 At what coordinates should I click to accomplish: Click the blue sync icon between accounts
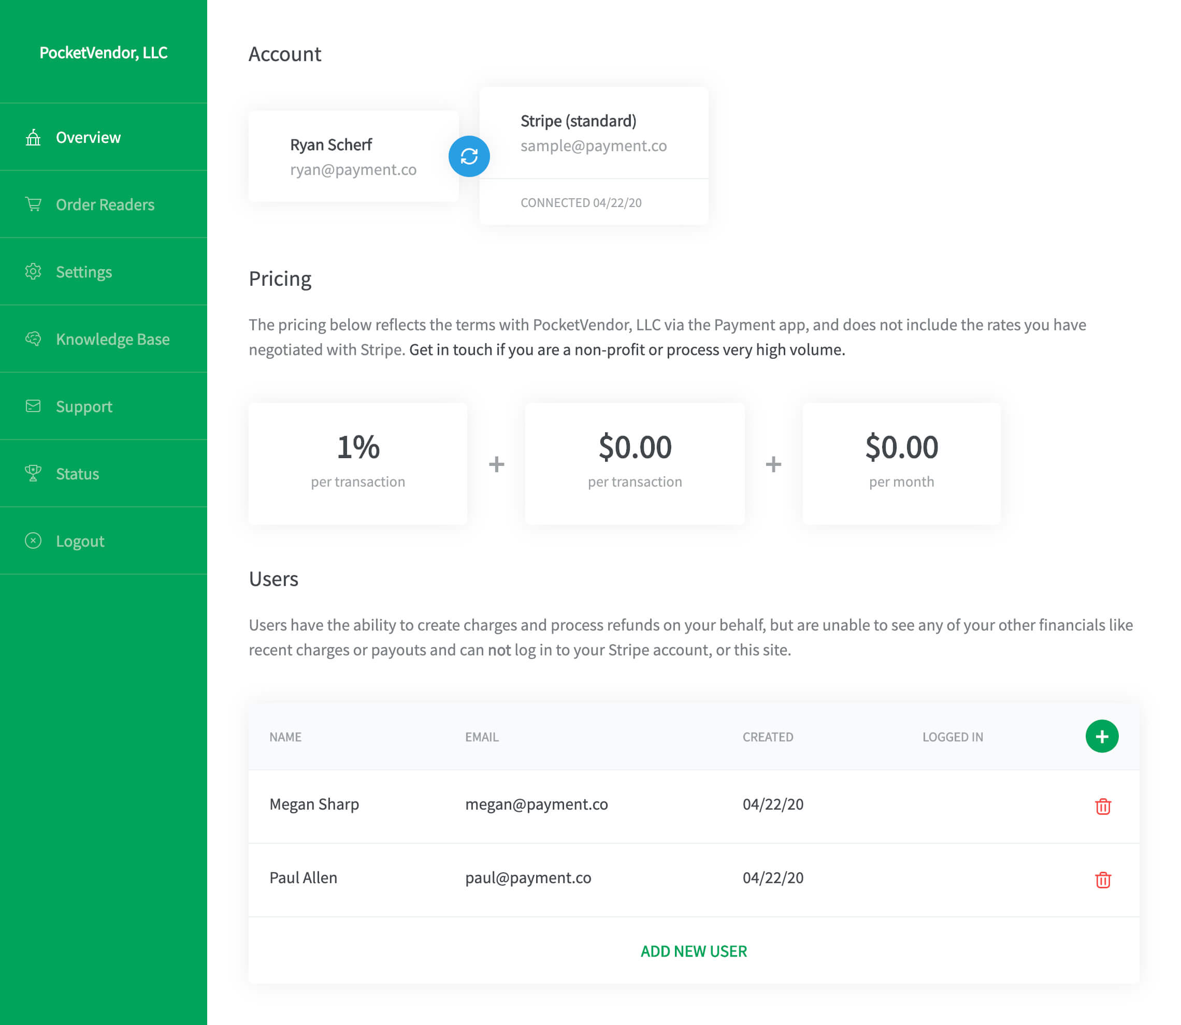[x=469, y=156]
